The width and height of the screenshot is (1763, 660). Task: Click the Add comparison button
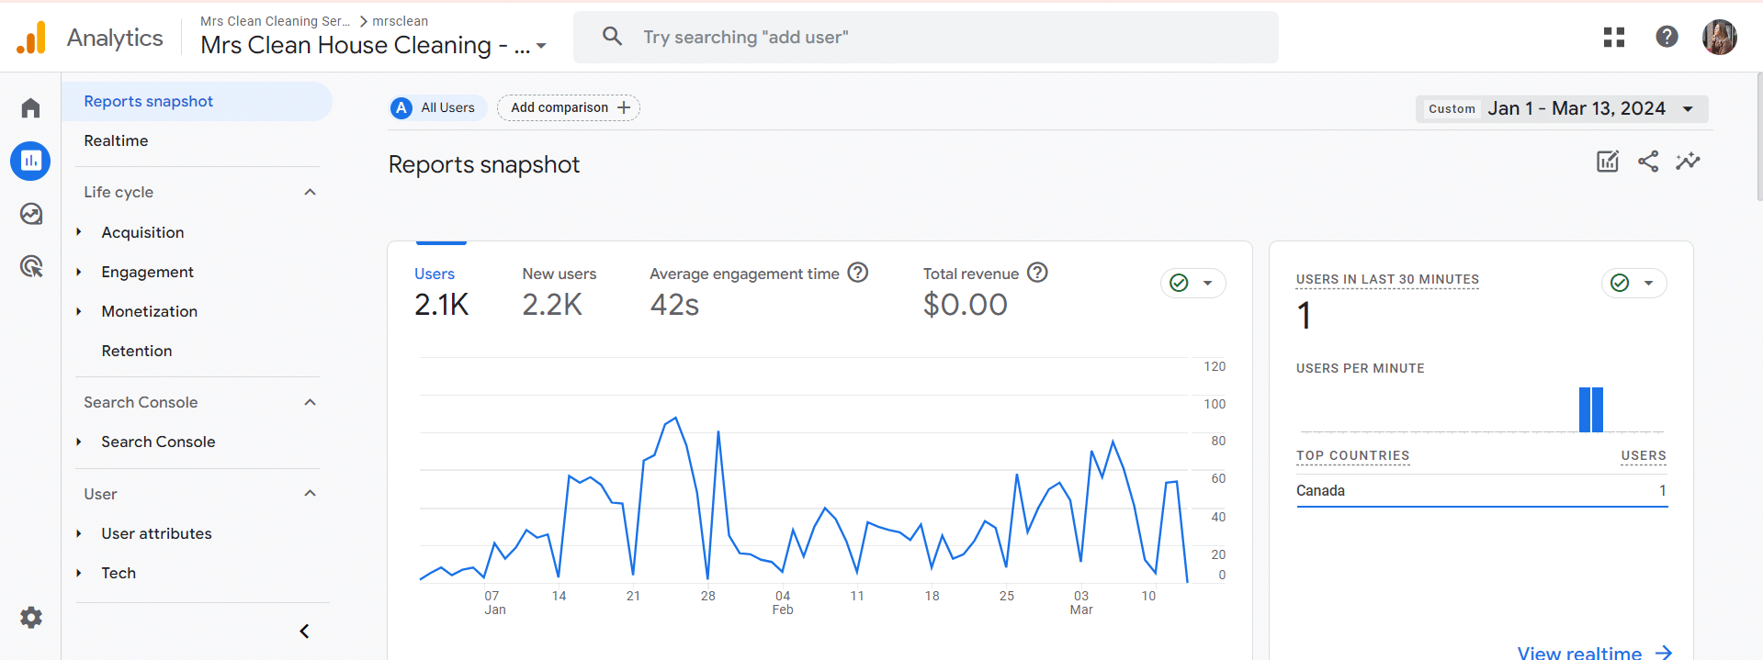click(x=569, y=108)
